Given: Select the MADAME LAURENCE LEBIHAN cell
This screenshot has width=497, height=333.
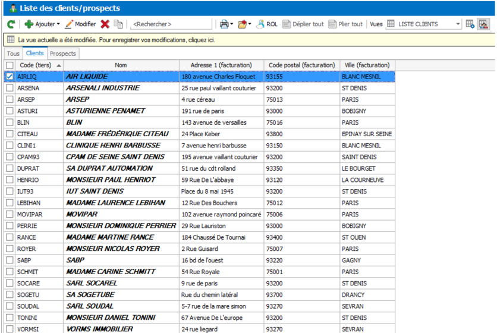Looking at the screenshot, I should pos(121,203).
